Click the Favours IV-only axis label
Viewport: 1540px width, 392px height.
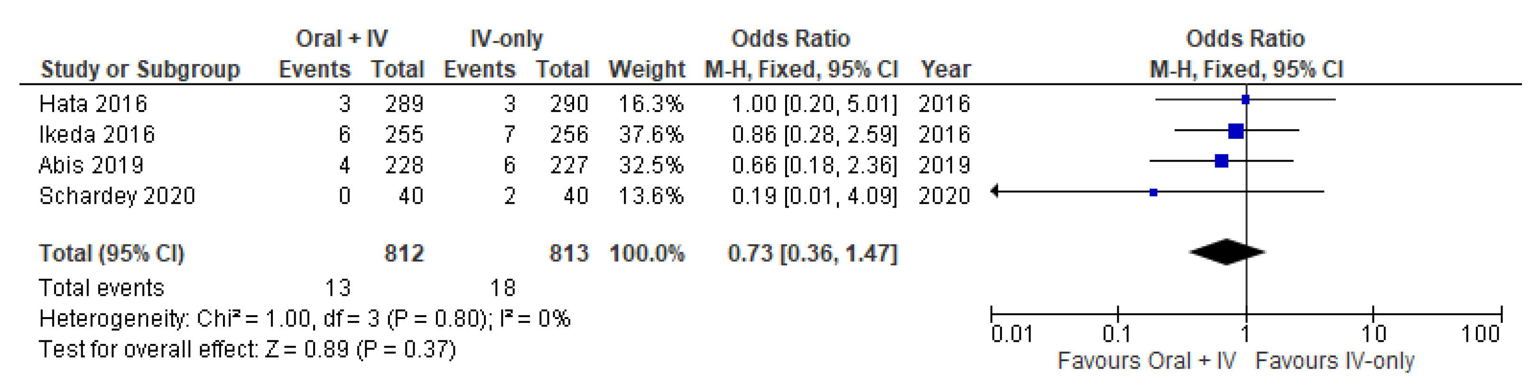1335,361
